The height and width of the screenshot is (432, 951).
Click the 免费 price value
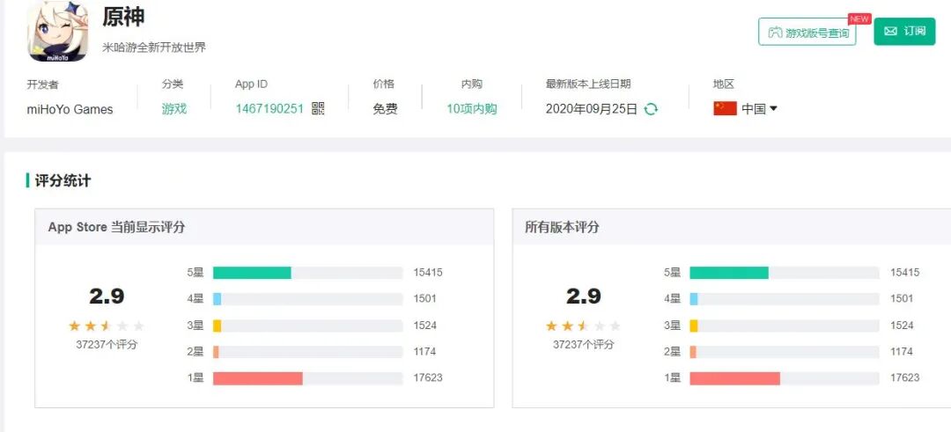[385, 109]
